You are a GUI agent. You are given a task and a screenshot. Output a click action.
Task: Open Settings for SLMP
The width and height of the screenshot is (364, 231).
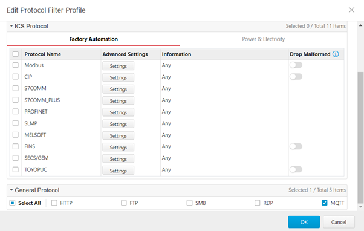[x=118, y=124]
